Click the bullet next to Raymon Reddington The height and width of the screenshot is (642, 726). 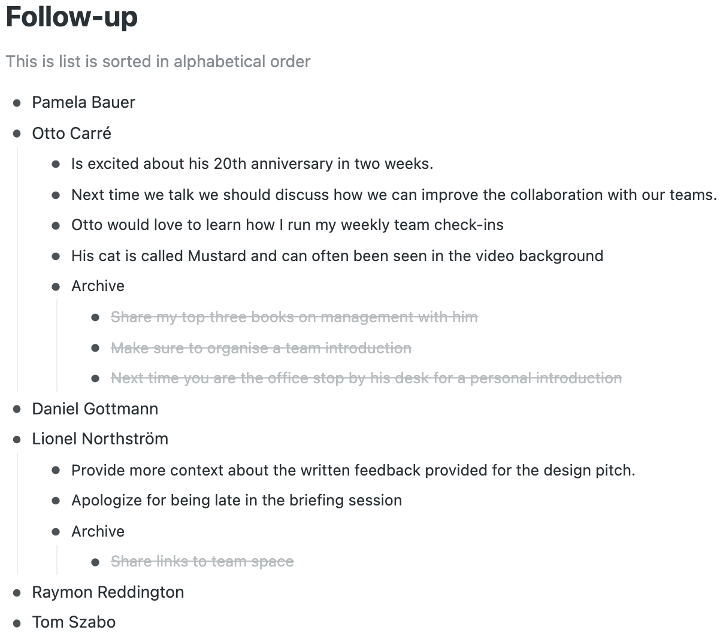pos(17,593)
